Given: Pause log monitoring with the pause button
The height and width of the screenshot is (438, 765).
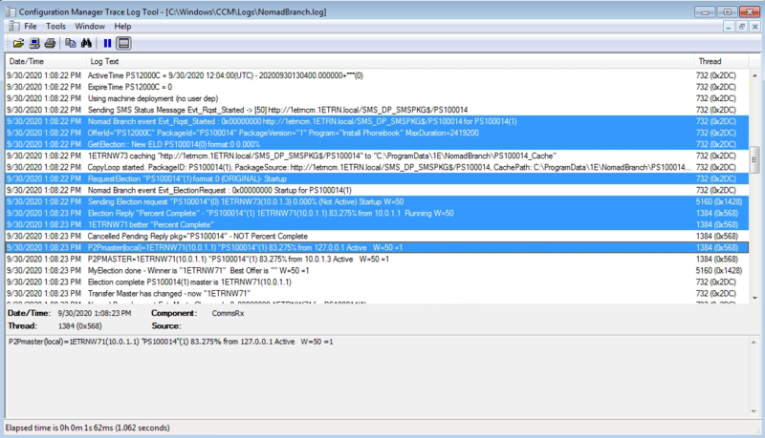Looking at the screenshot, I should click(107, 43).
